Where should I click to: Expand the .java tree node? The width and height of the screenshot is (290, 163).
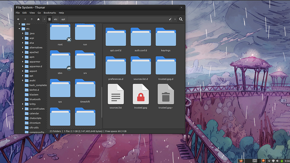[x=22, y=33]
